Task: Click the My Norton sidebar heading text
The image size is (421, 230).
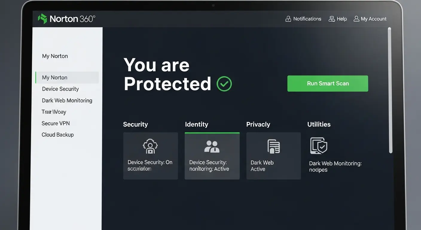Action: point(55,56)
